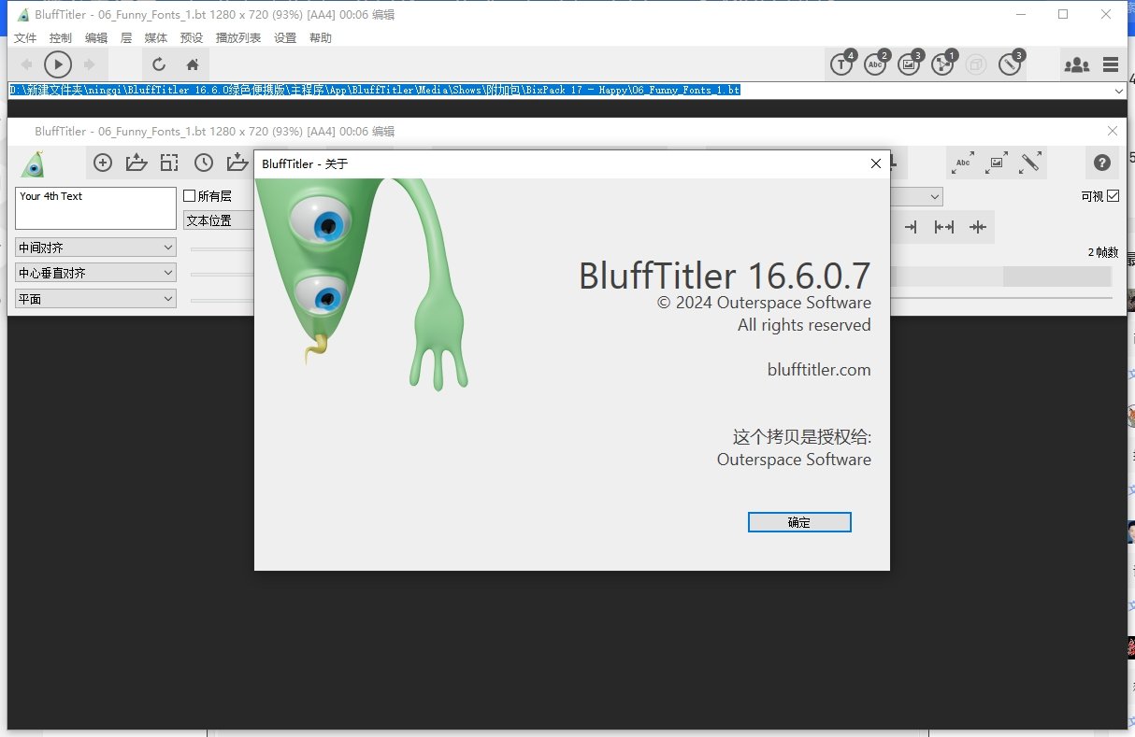Screen dimensions: 1135x737
Task: Click the node layers icon with badge 1
Action: (943, 64)
